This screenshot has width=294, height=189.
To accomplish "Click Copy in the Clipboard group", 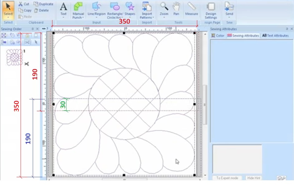I will (25, 10).
